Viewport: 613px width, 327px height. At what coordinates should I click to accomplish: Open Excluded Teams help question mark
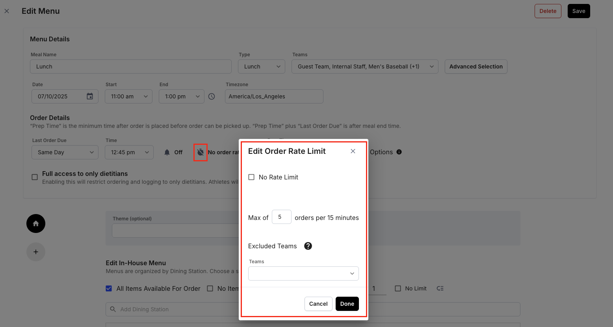pyautogui.click(x=308, y=246)
